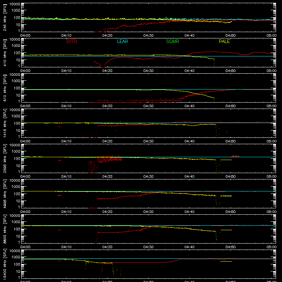
Task: Click the 04:20 tick below the 1415 MHz plot
Action: tap(108, 141)
